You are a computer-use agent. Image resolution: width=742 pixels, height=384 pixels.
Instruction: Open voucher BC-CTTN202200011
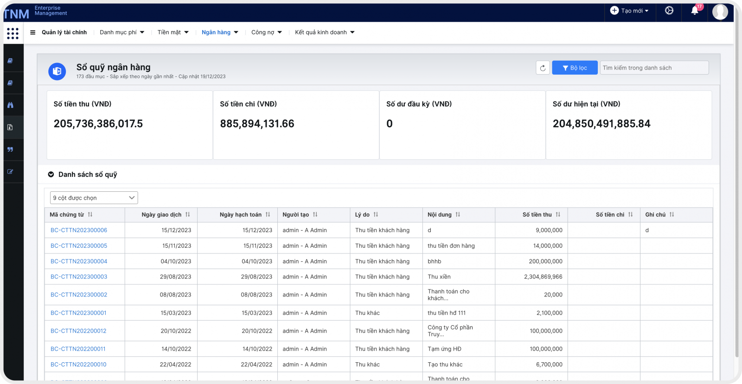click(78, 349)
